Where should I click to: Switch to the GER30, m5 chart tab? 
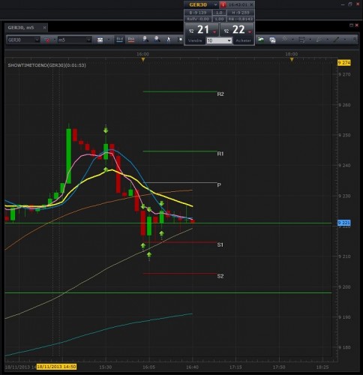[21, 28]
